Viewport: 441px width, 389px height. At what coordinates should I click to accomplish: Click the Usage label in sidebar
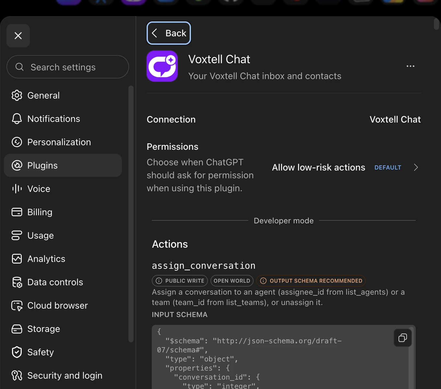[x=41, y=235]
